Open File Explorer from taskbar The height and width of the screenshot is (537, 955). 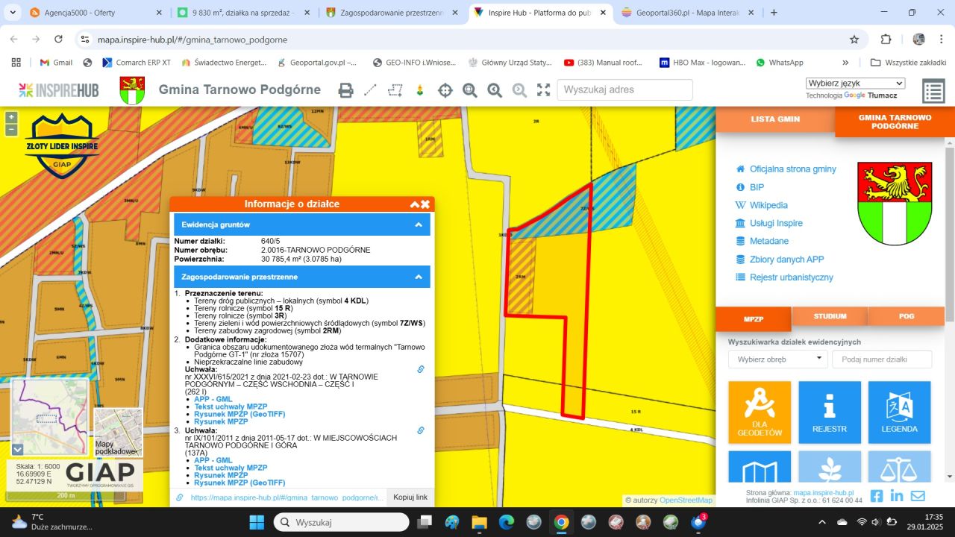click(478, 522)
